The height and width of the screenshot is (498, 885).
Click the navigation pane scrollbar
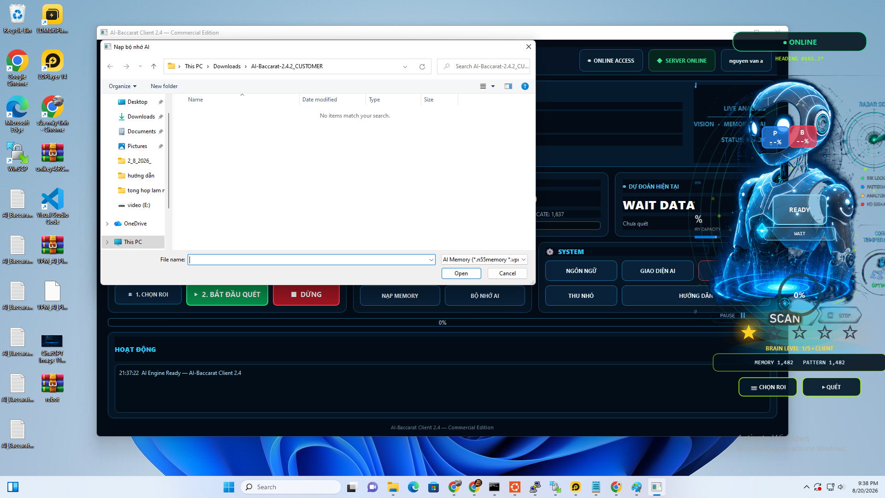pos(169,160)
